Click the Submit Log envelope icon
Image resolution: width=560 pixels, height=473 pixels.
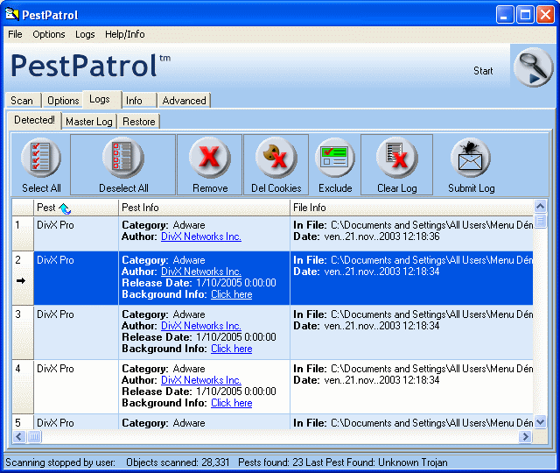471,158
